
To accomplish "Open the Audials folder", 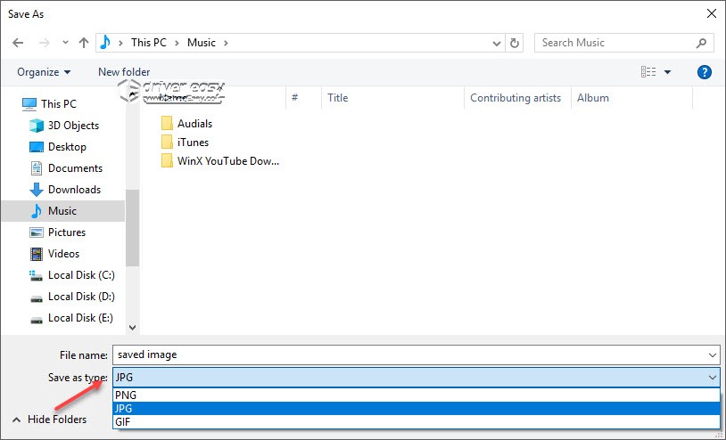I will pyautogui.click(x=194, y=124).
